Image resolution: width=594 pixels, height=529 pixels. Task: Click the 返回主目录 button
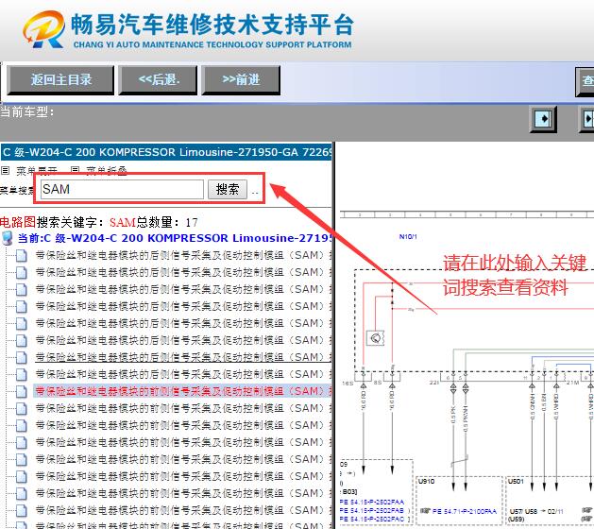tap(60, 80)
